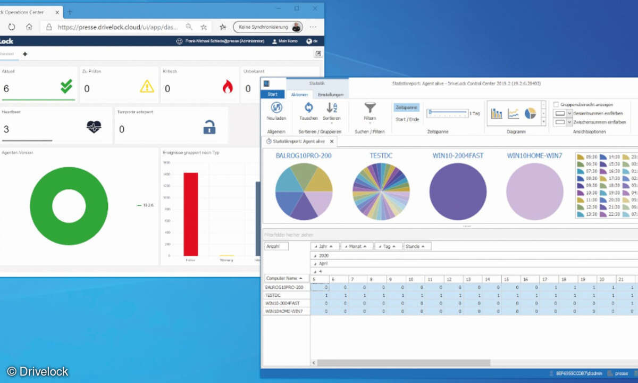
Task: Sort by Computer Name column header
Action: click(x=286, y=278)
